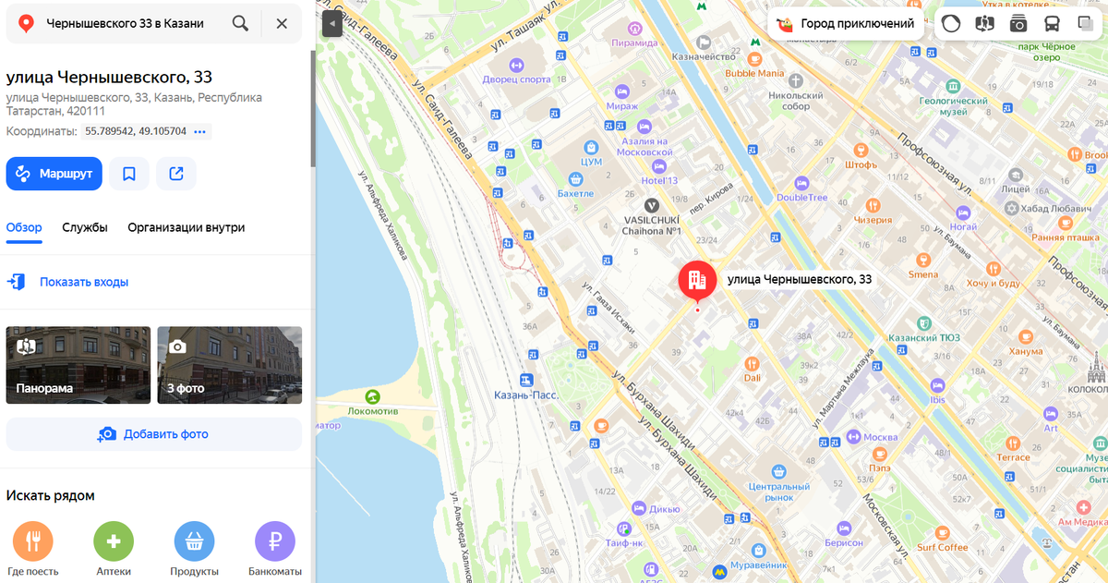Open the Панорама thumbnail
This screenshot has width=1108, height=583.
pos(78,365)
